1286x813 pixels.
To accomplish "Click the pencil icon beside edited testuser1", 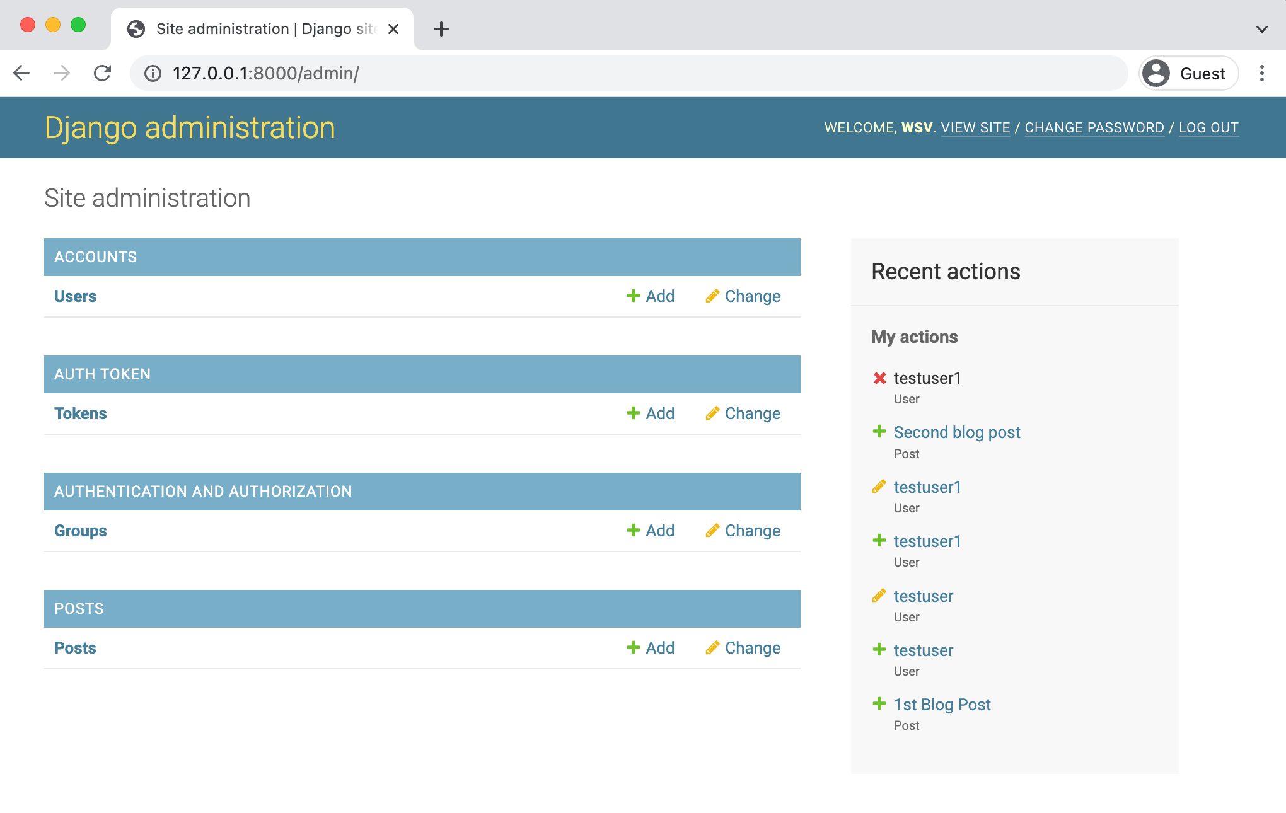I will (x=879, y=487).
